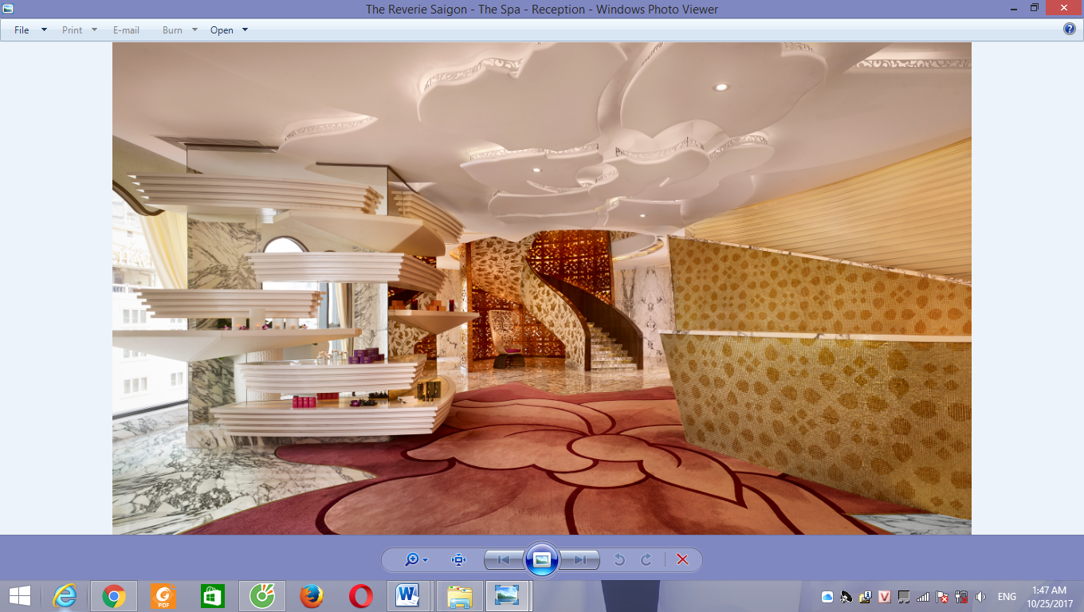Click the folder info tray icon
Screen dimensions: 1084x612
coord(865,597)
